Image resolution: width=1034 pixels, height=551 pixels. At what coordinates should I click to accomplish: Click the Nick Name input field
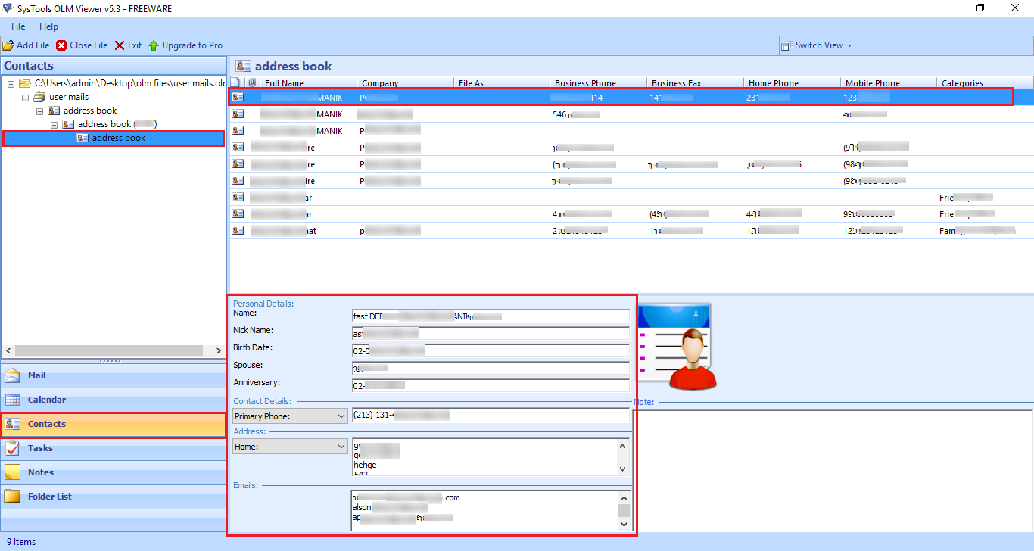[491, 333]
